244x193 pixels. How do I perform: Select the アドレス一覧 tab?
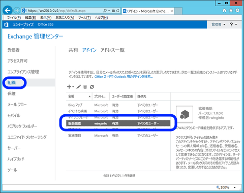[112, 50]
